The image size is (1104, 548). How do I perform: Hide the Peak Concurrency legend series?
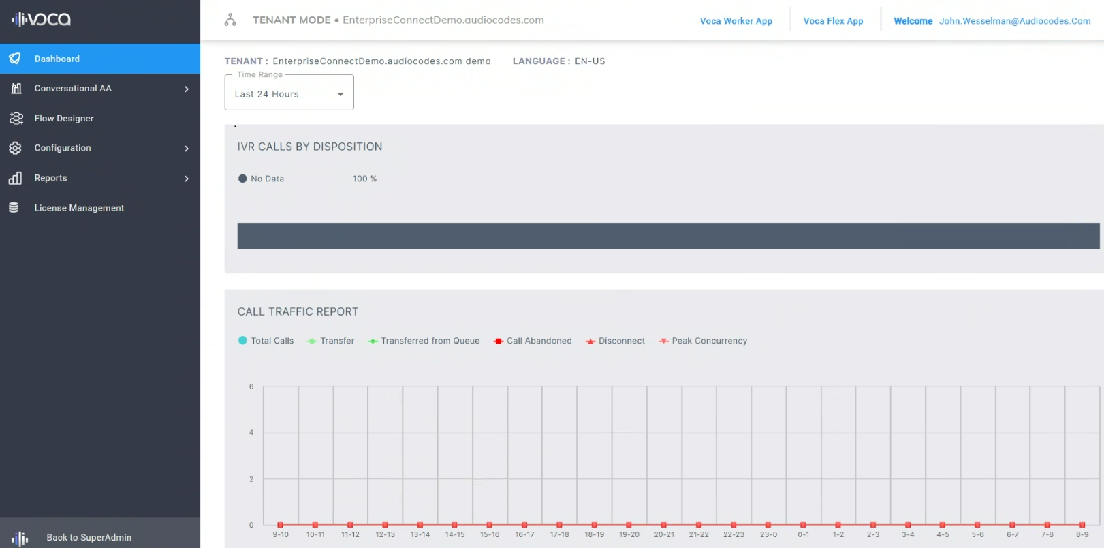[x=702, y=341]
